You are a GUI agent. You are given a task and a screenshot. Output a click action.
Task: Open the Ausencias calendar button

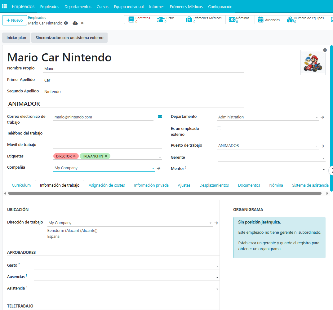pos(269,20)
